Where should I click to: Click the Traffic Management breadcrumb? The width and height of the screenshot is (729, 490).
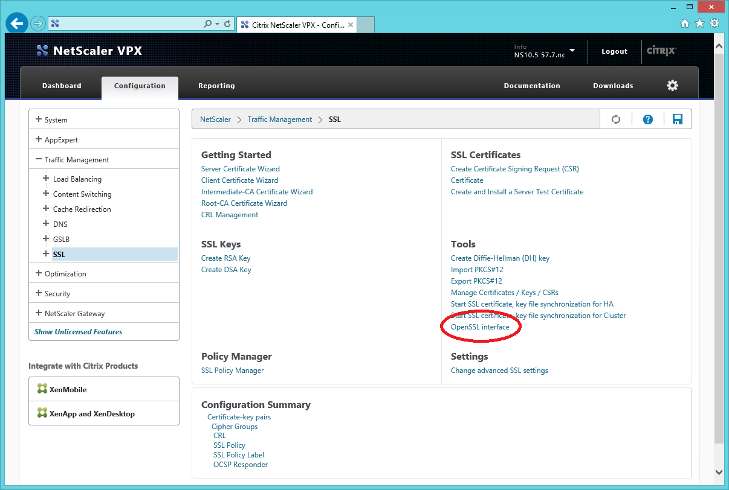click(280, 119)
